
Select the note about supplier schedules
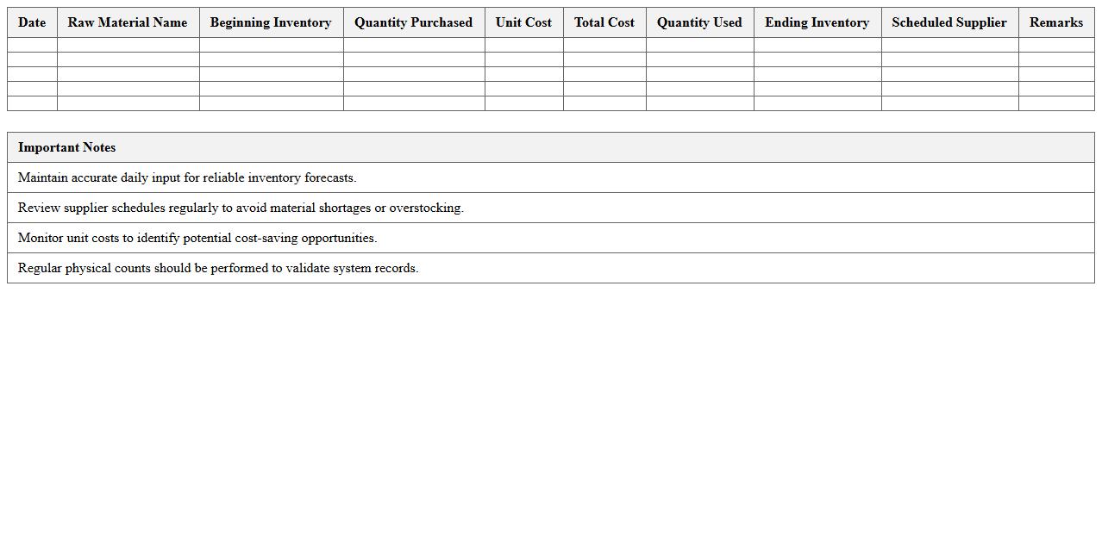tap(550, 208)
